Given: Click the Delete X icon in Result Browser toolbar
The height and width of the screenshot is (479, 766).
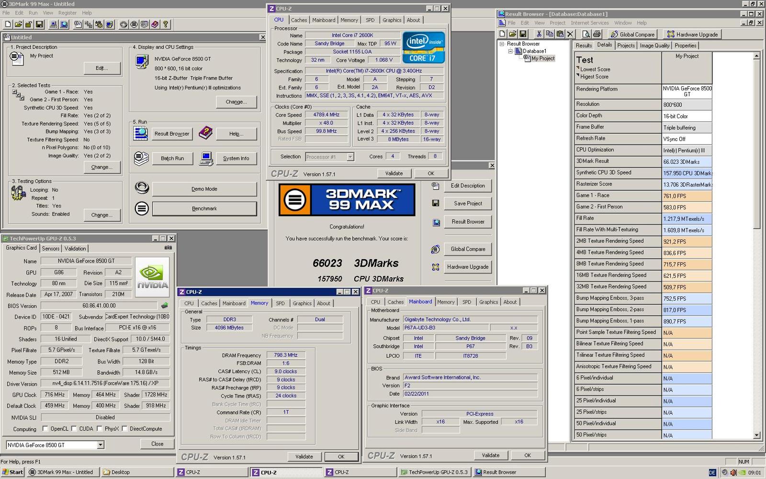Looking at the screenshot, I should [570, 34].
